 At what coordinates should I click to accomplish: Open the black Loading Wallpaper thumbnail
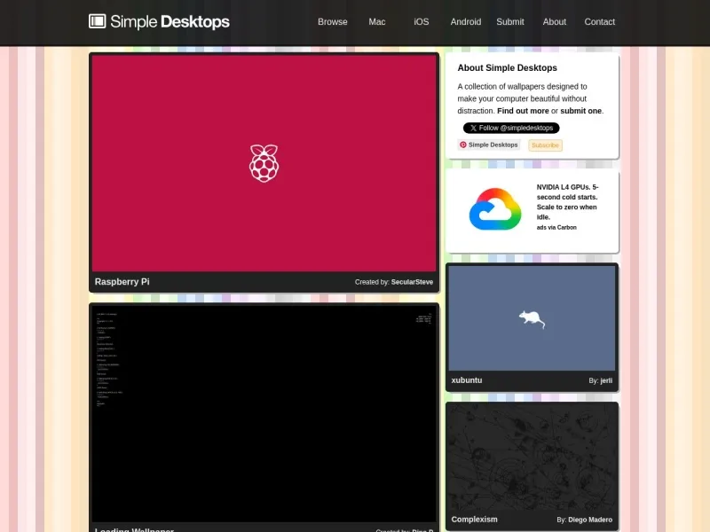pos(264,414)
